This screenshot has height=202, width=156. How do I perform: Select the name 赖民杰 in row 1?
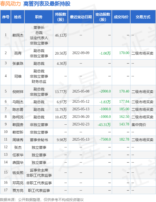click(x=18, y=35)
